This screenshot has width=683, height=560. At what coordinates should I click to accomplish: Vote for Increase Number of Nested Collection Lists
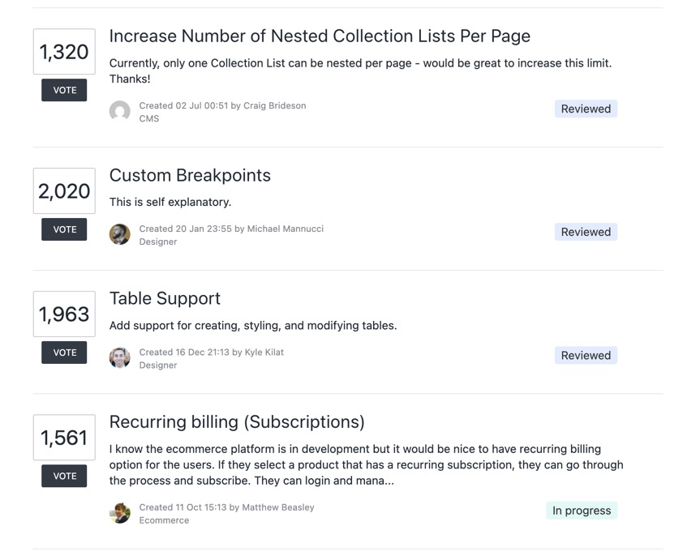point(64,90)
